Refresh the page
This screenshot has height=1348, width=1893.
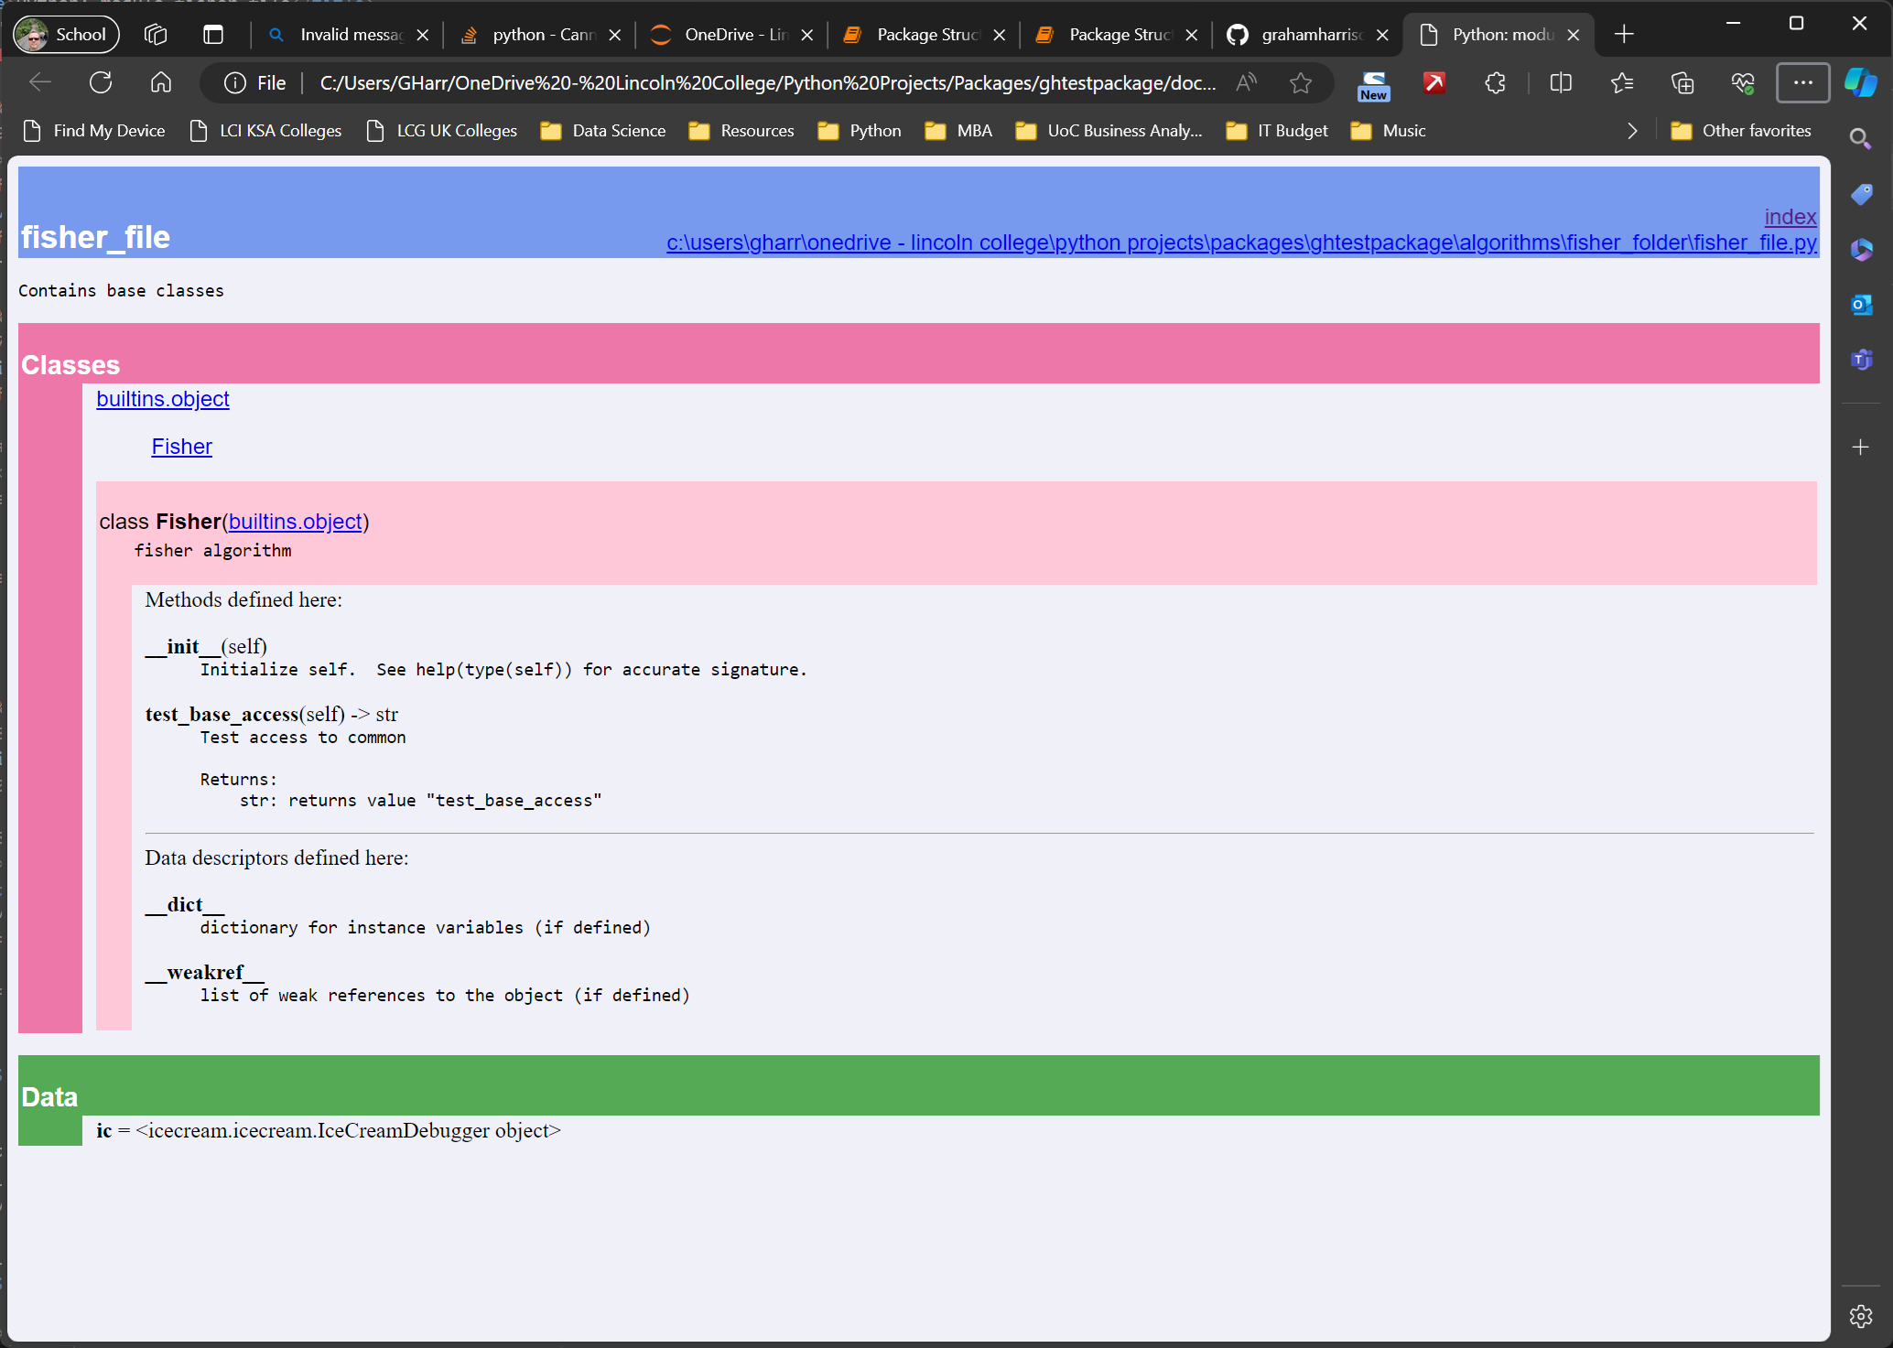coord(101,83)
